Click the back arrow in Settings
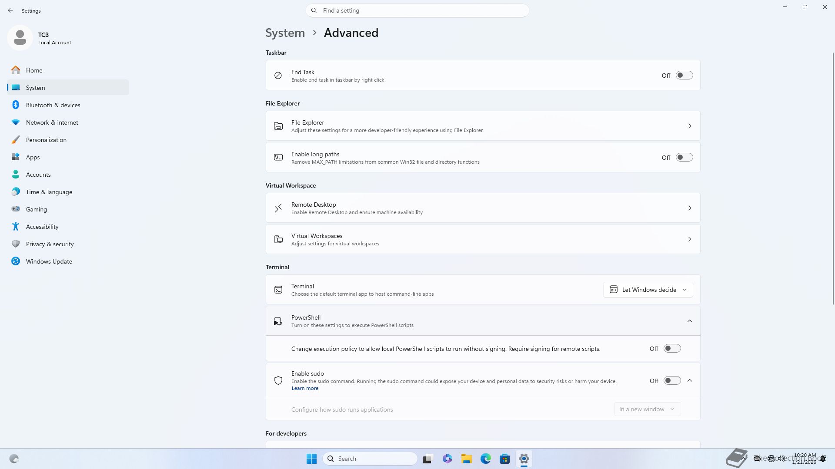 point(10,10)
